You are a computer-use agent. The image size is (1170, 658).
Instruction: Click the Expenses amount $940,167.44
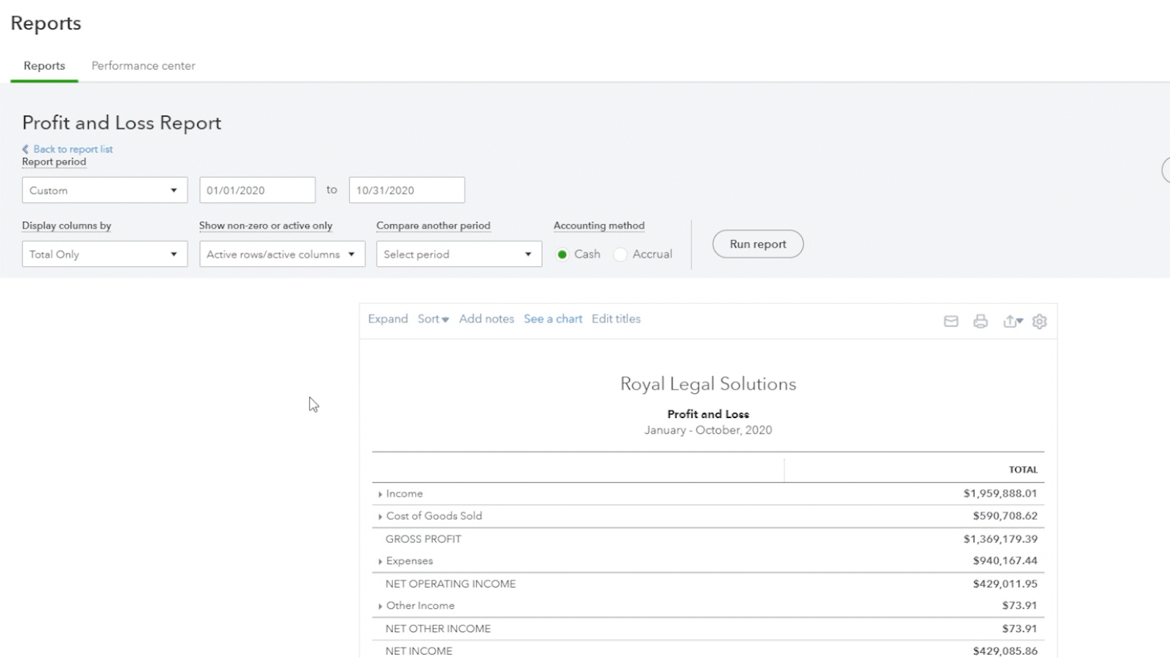coord(1005,561)
